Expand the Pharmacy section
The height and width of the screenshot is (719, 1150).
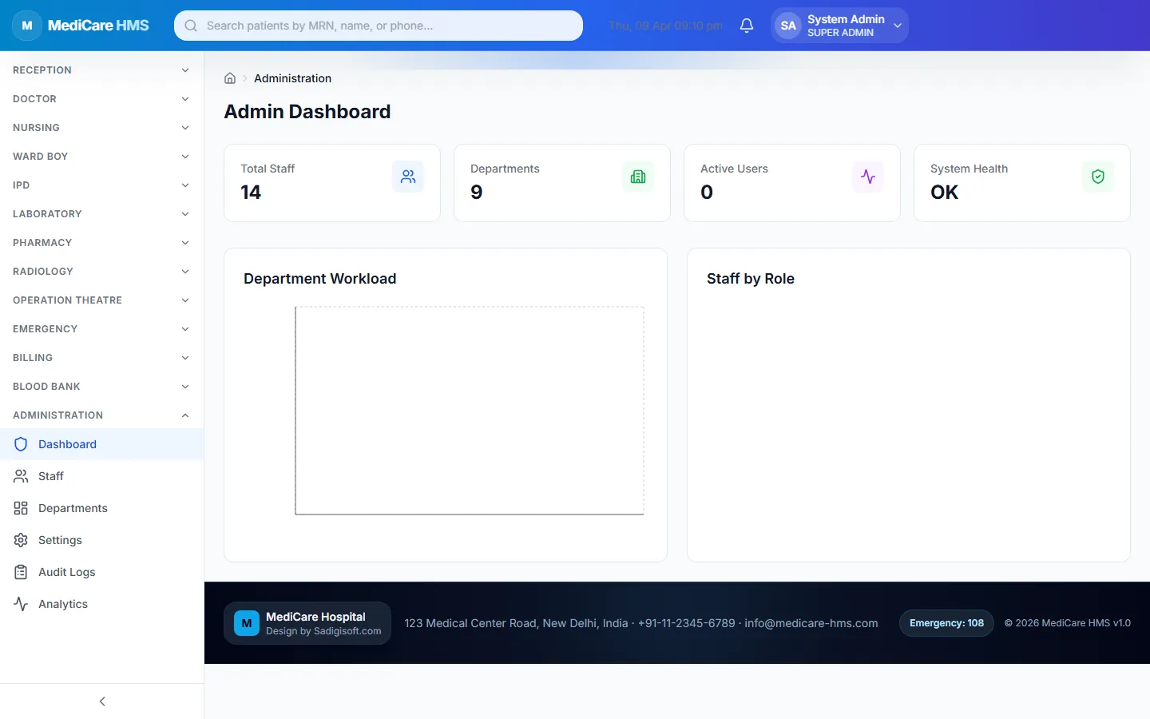[x=102, y=243]
